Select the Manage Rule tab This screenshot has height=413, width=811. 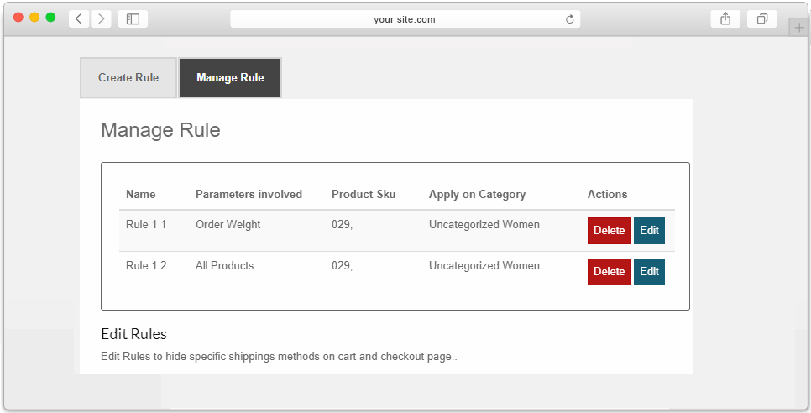tap(230, 77)
